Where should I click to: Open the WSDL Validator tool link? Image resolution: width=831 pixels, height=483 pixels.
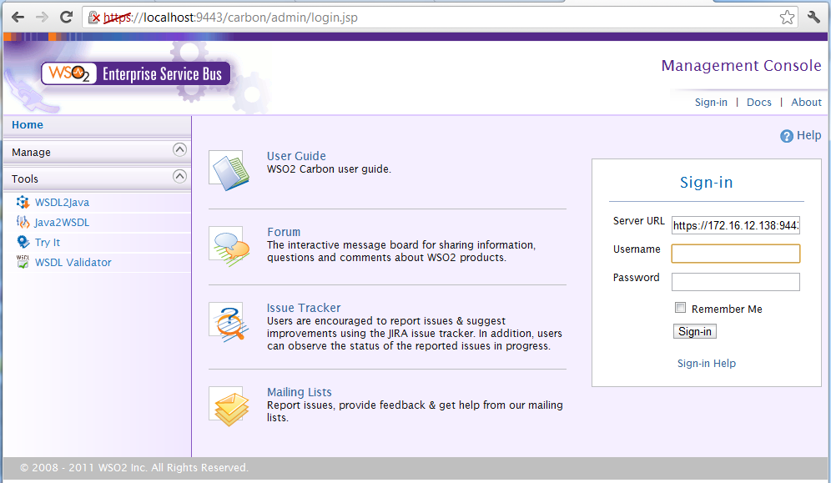click(x=73, y=262)
